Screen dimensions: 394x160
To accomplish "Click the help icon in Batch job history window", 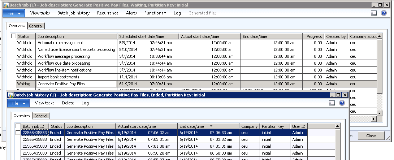I will point(342,103).
